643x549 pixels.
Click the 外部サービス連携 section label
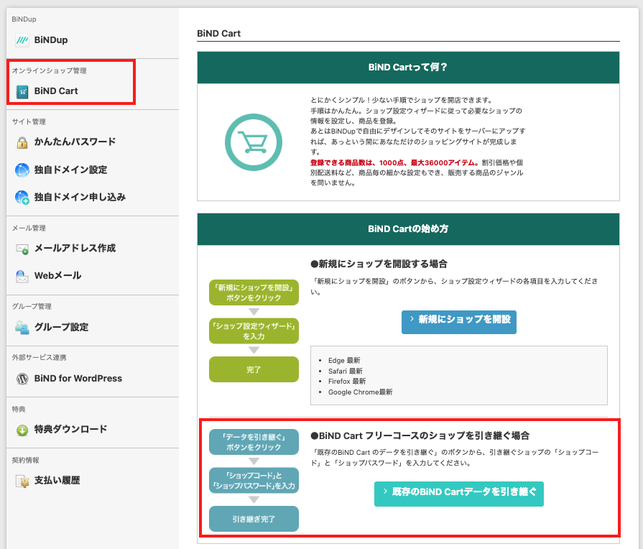[39, 357]
